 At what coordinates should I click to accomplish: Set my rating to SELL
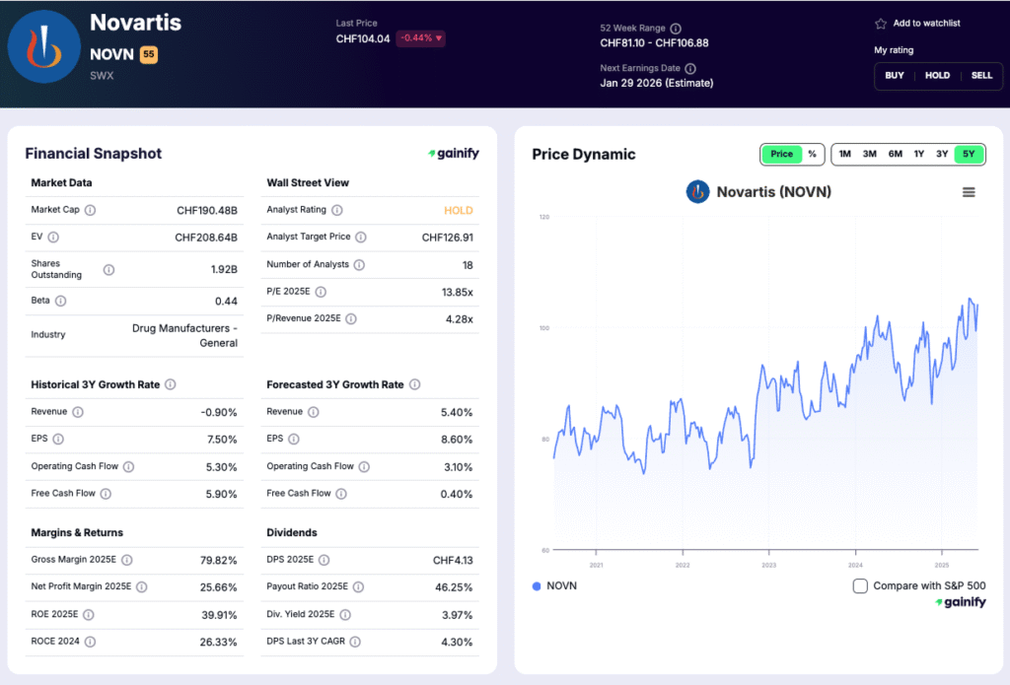point(981,76)
